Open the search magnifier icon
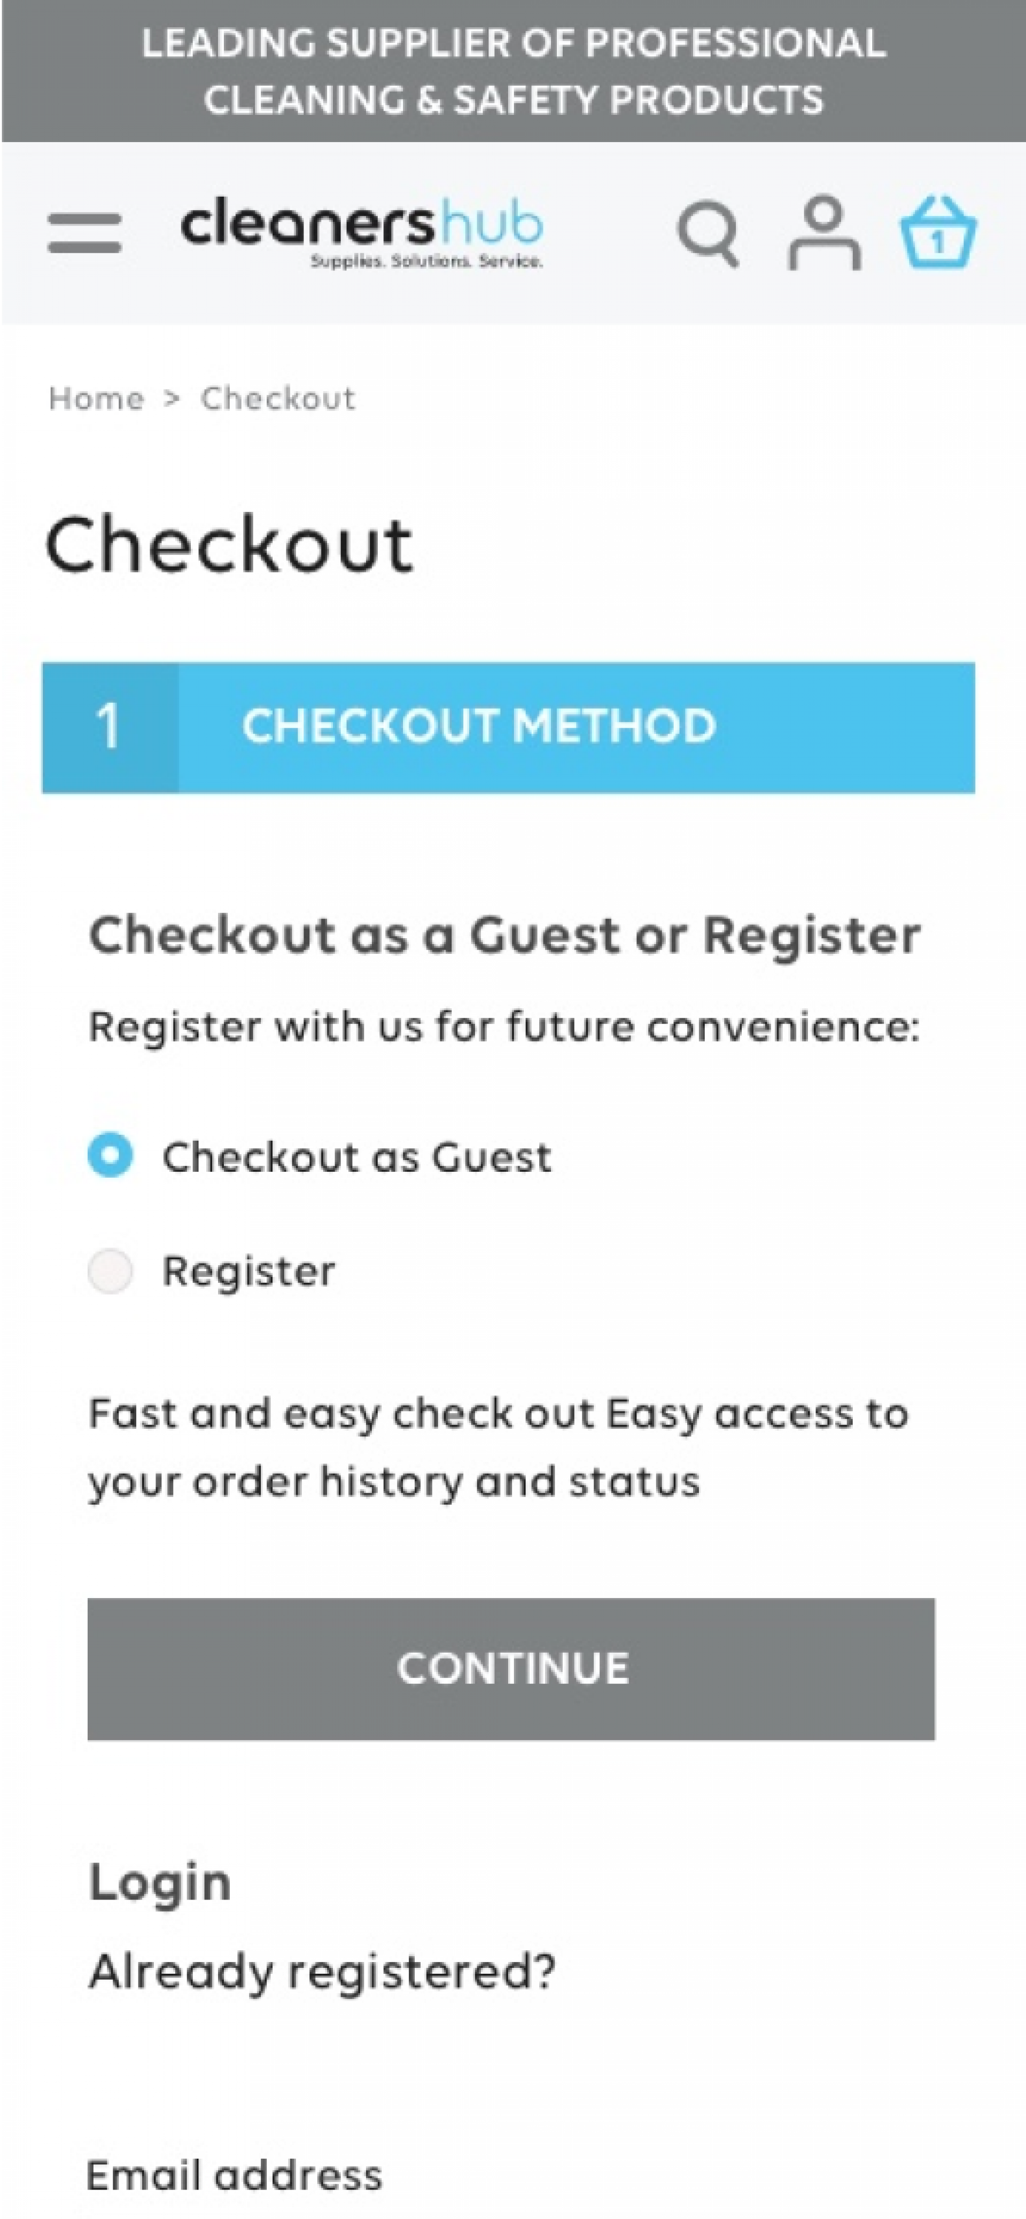The height and width of the screenshot is (2219, 1026). click(x=708, y=235)
